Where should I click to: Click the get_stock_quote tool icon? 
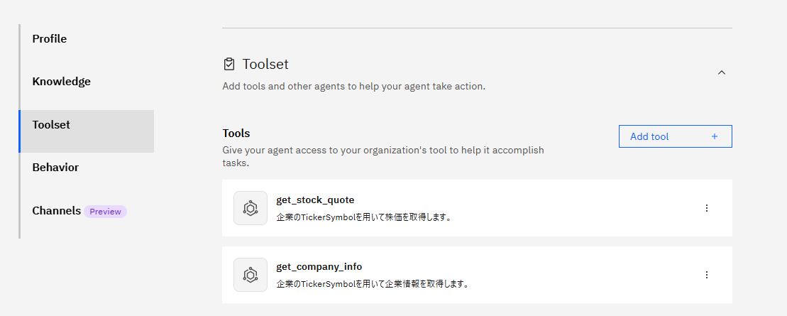251,208
